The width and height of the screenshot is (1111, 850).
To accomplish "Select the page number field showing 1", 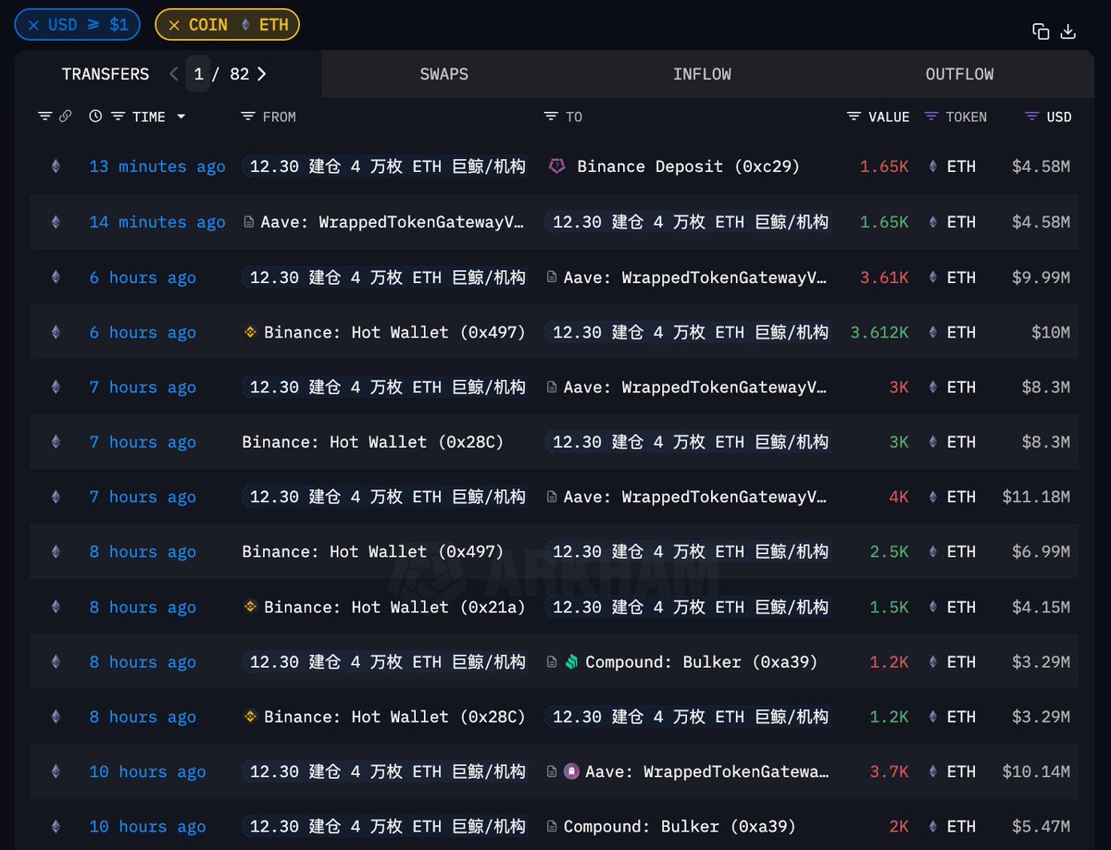I will (198, 74).
